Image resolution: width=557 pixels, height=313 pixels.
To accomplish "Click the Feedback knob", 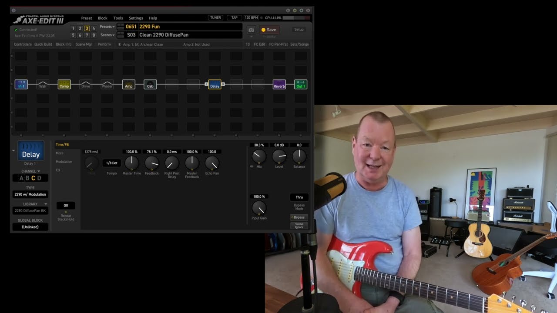I will click(x=152, y=163).
